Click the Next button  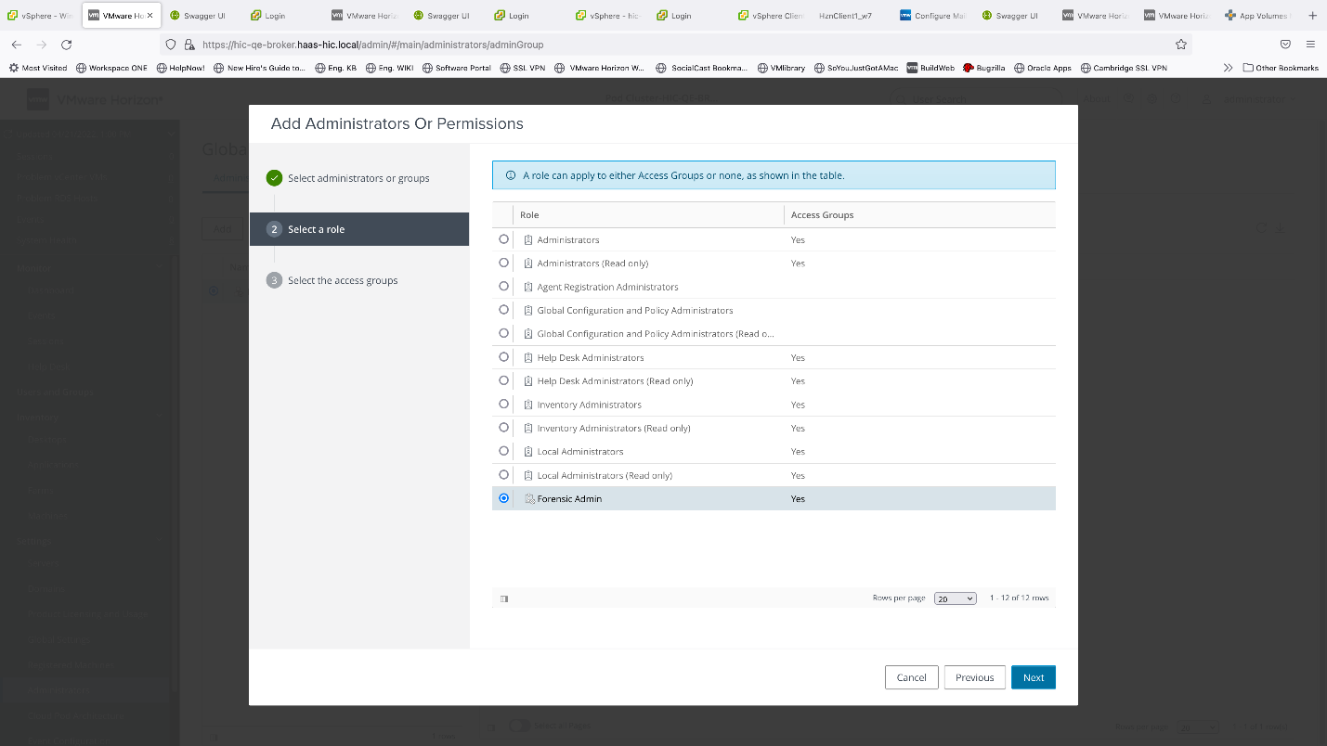tap(1033, 677)
